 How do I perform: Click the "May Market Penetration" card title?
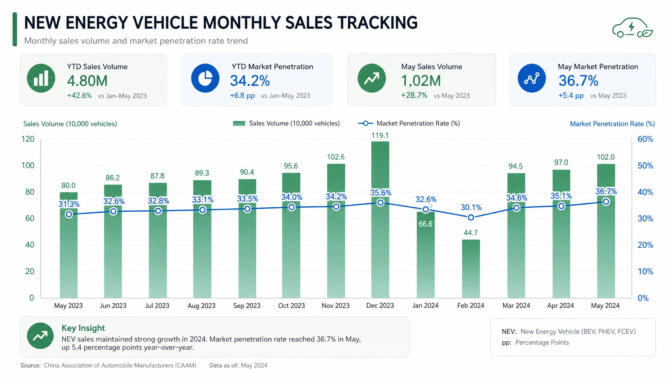(x=598, y=67)
